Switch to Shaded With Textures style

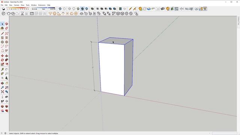82,9
